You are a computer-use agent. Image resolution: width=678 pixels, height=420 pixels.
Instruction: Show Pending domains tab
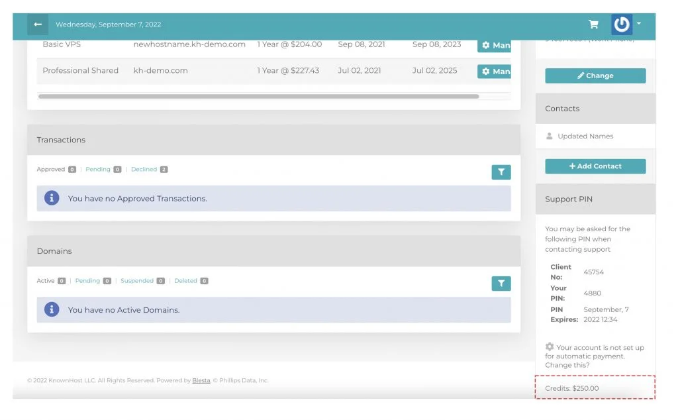coord(87,281)
